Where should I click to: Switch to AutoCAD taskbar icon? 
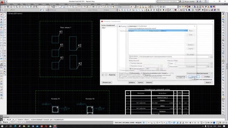pos(55,126)
